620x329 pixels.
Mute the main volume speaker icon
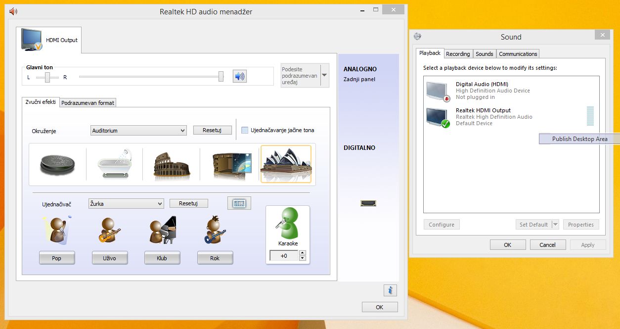point(239,76)
